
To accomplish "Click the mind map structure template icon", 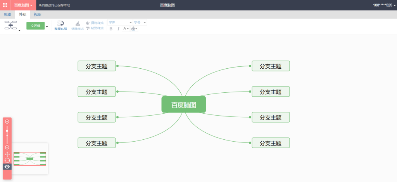I will (10, 25).
